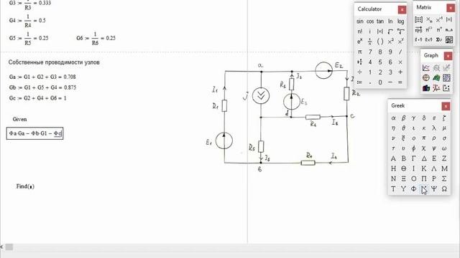This screenshot has width=460, height=258.
Task: Insert lowercase lambda λ from Greek palette
Action: [434, 128]
